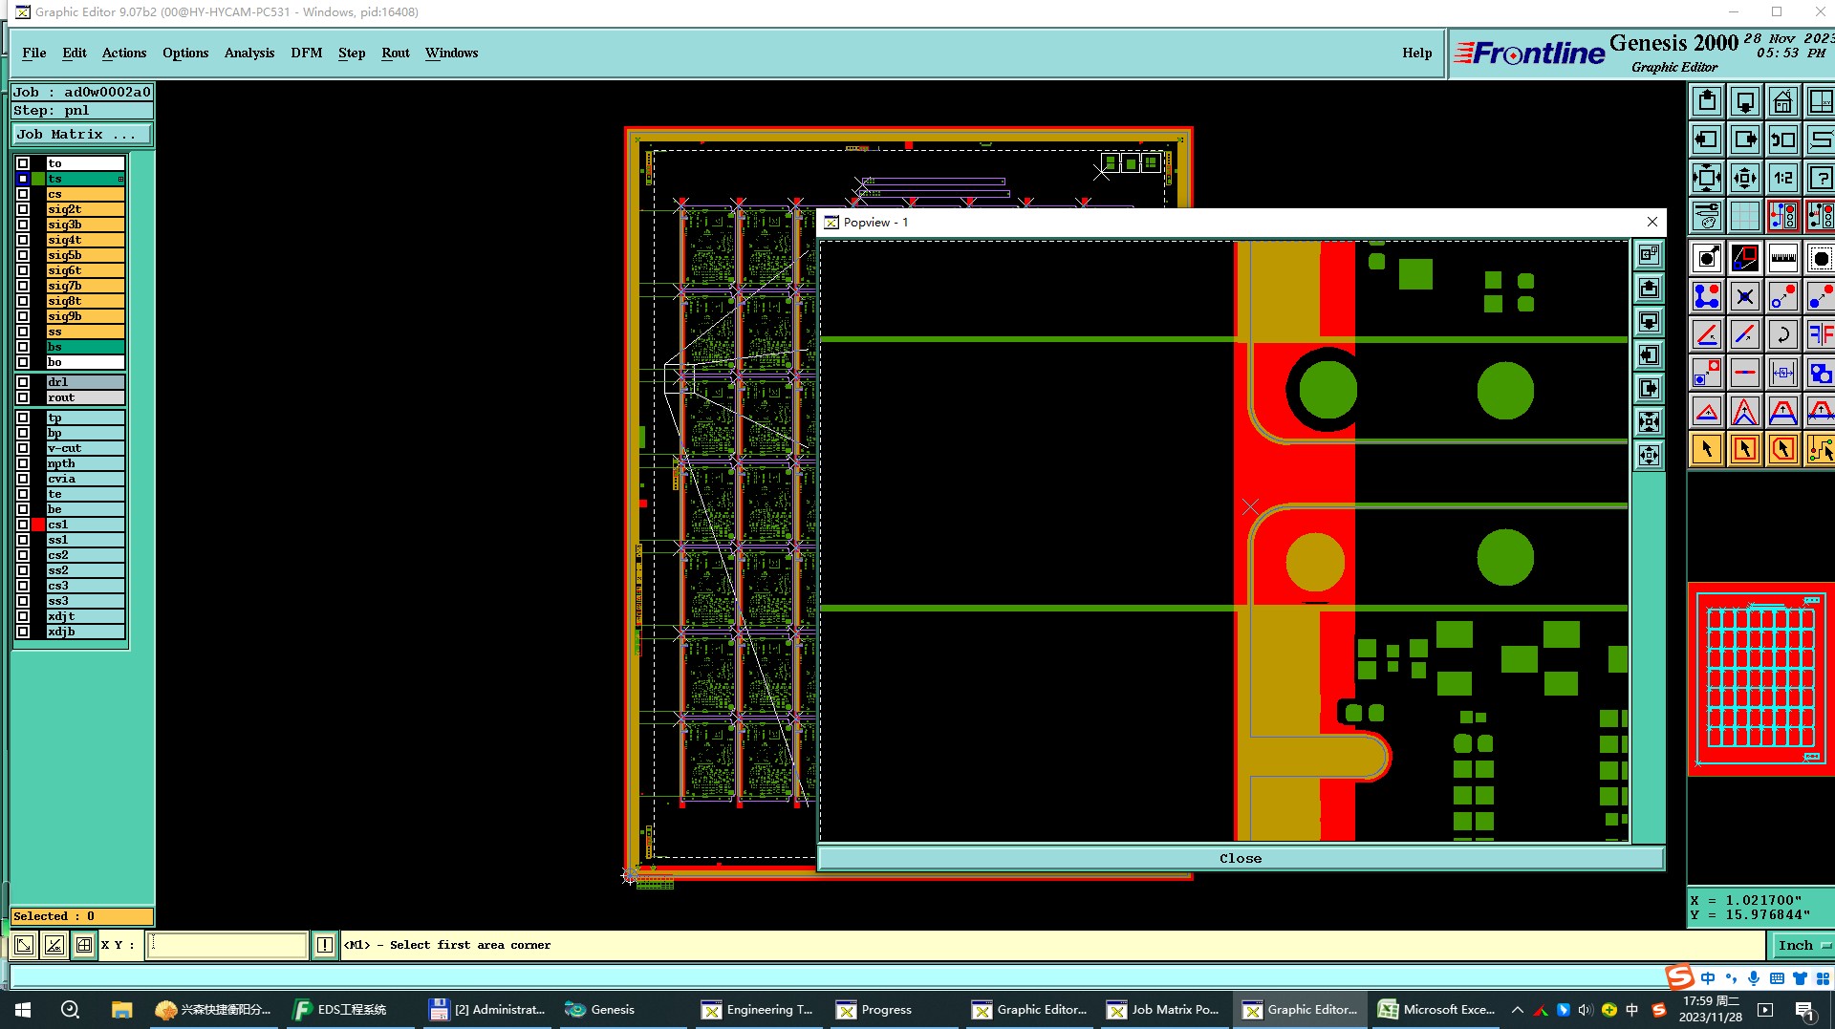Screen dimensions: 1835x1029
Task: Click the Job Matrix button
Action: coord(82,134)
